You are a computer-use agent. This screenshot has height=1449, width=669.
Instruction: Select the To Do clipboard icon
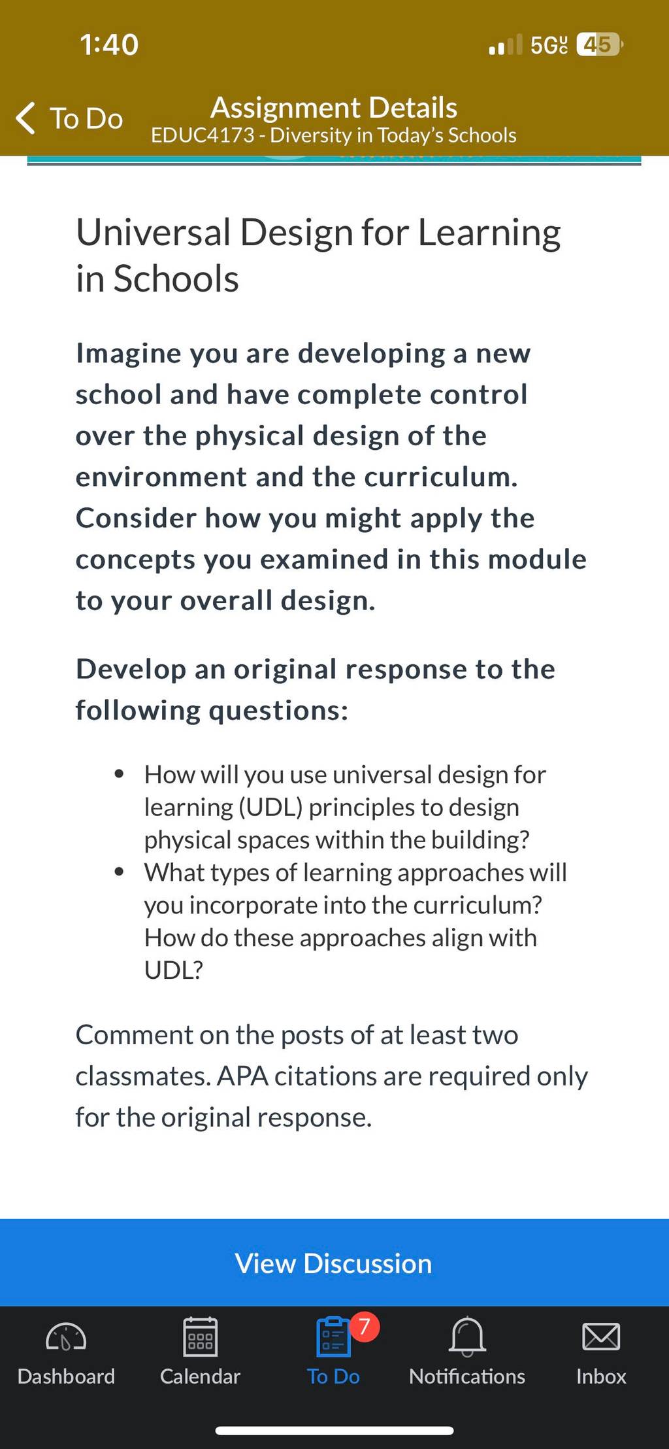[x=333, y=1337]
